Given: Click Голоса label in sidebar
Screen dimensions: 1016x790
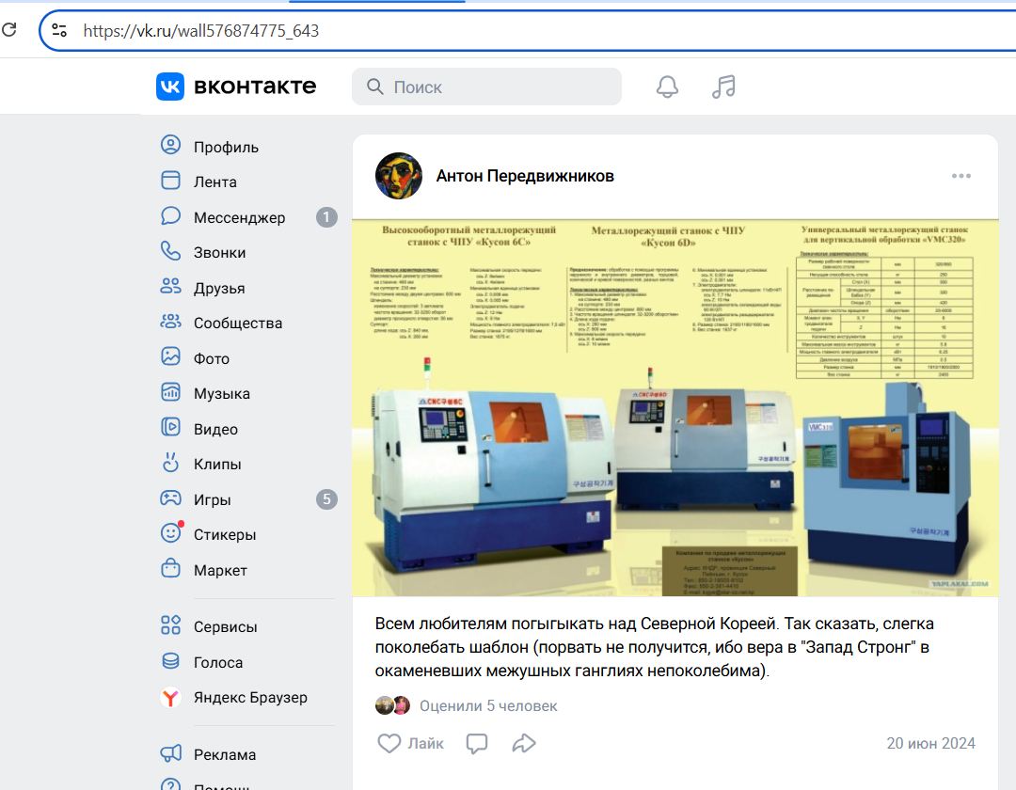Looking at the screenshot, I should coord(218,662).
